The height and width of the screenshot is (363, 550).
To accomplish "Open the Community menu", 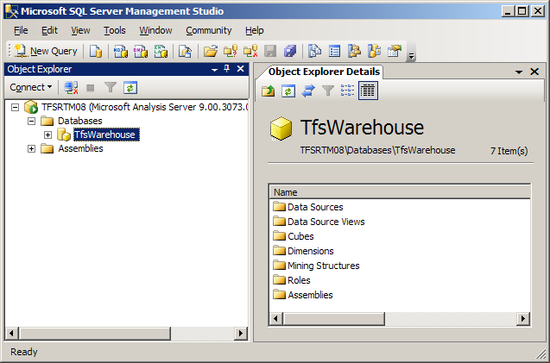I will (x=209, y=30).
